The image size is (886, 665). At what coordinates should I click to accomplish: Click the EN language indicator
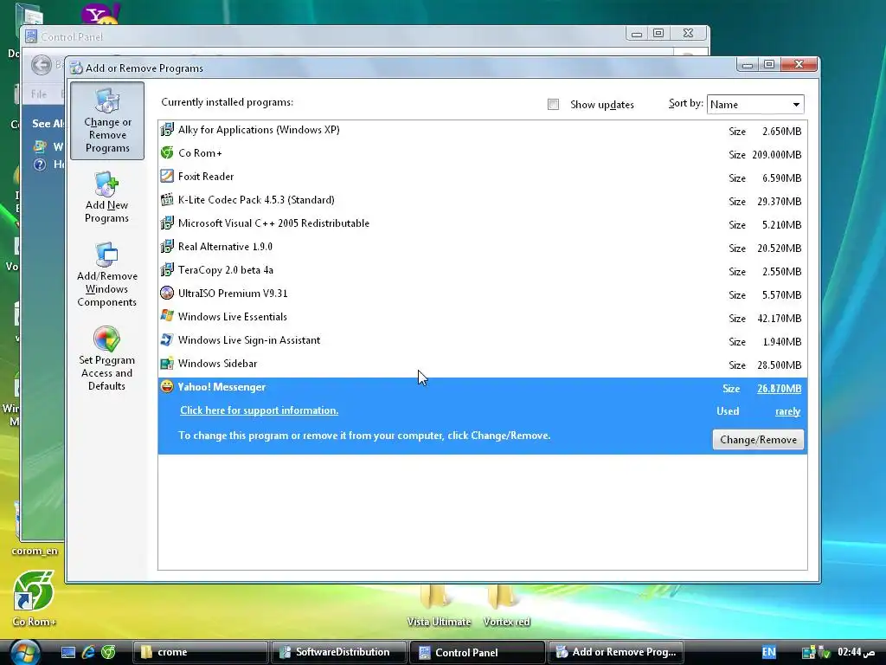pyautogui.click(x=768, y=652)
